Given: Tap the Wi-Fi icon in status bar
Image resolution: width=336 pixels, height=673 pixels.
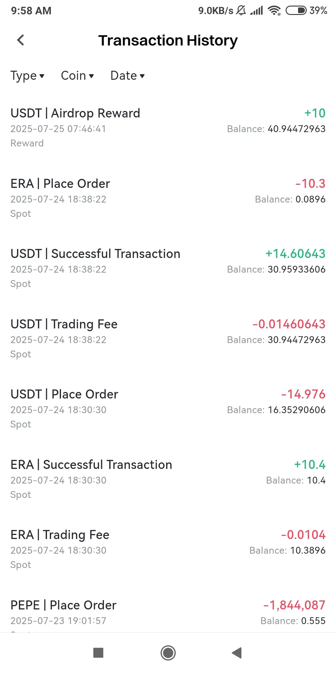Looking at the screenshot, I should (274, 11).
